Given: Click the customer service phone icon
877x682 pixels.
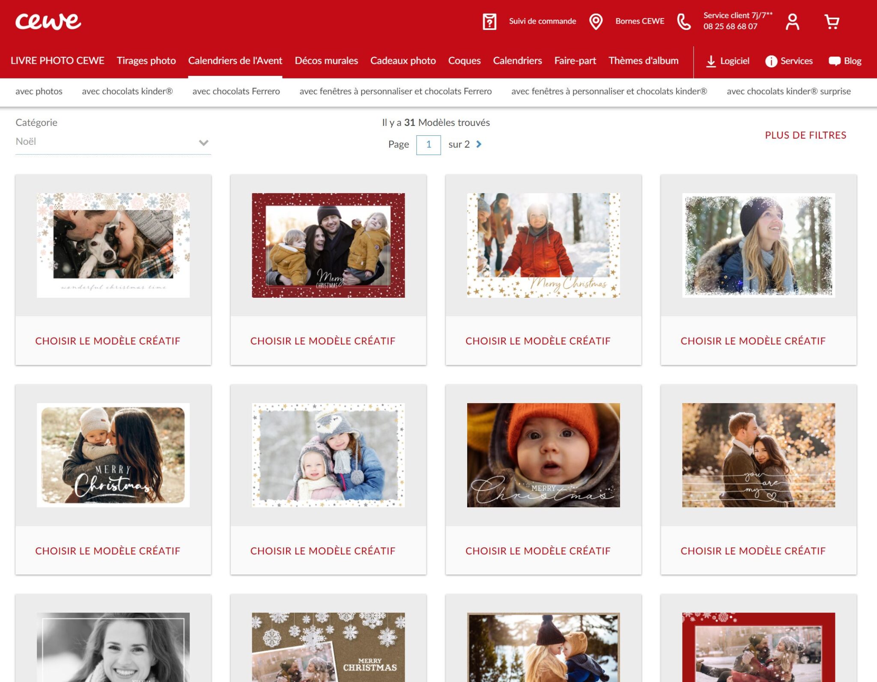Looking at the screenshot, I should point(684,21).
